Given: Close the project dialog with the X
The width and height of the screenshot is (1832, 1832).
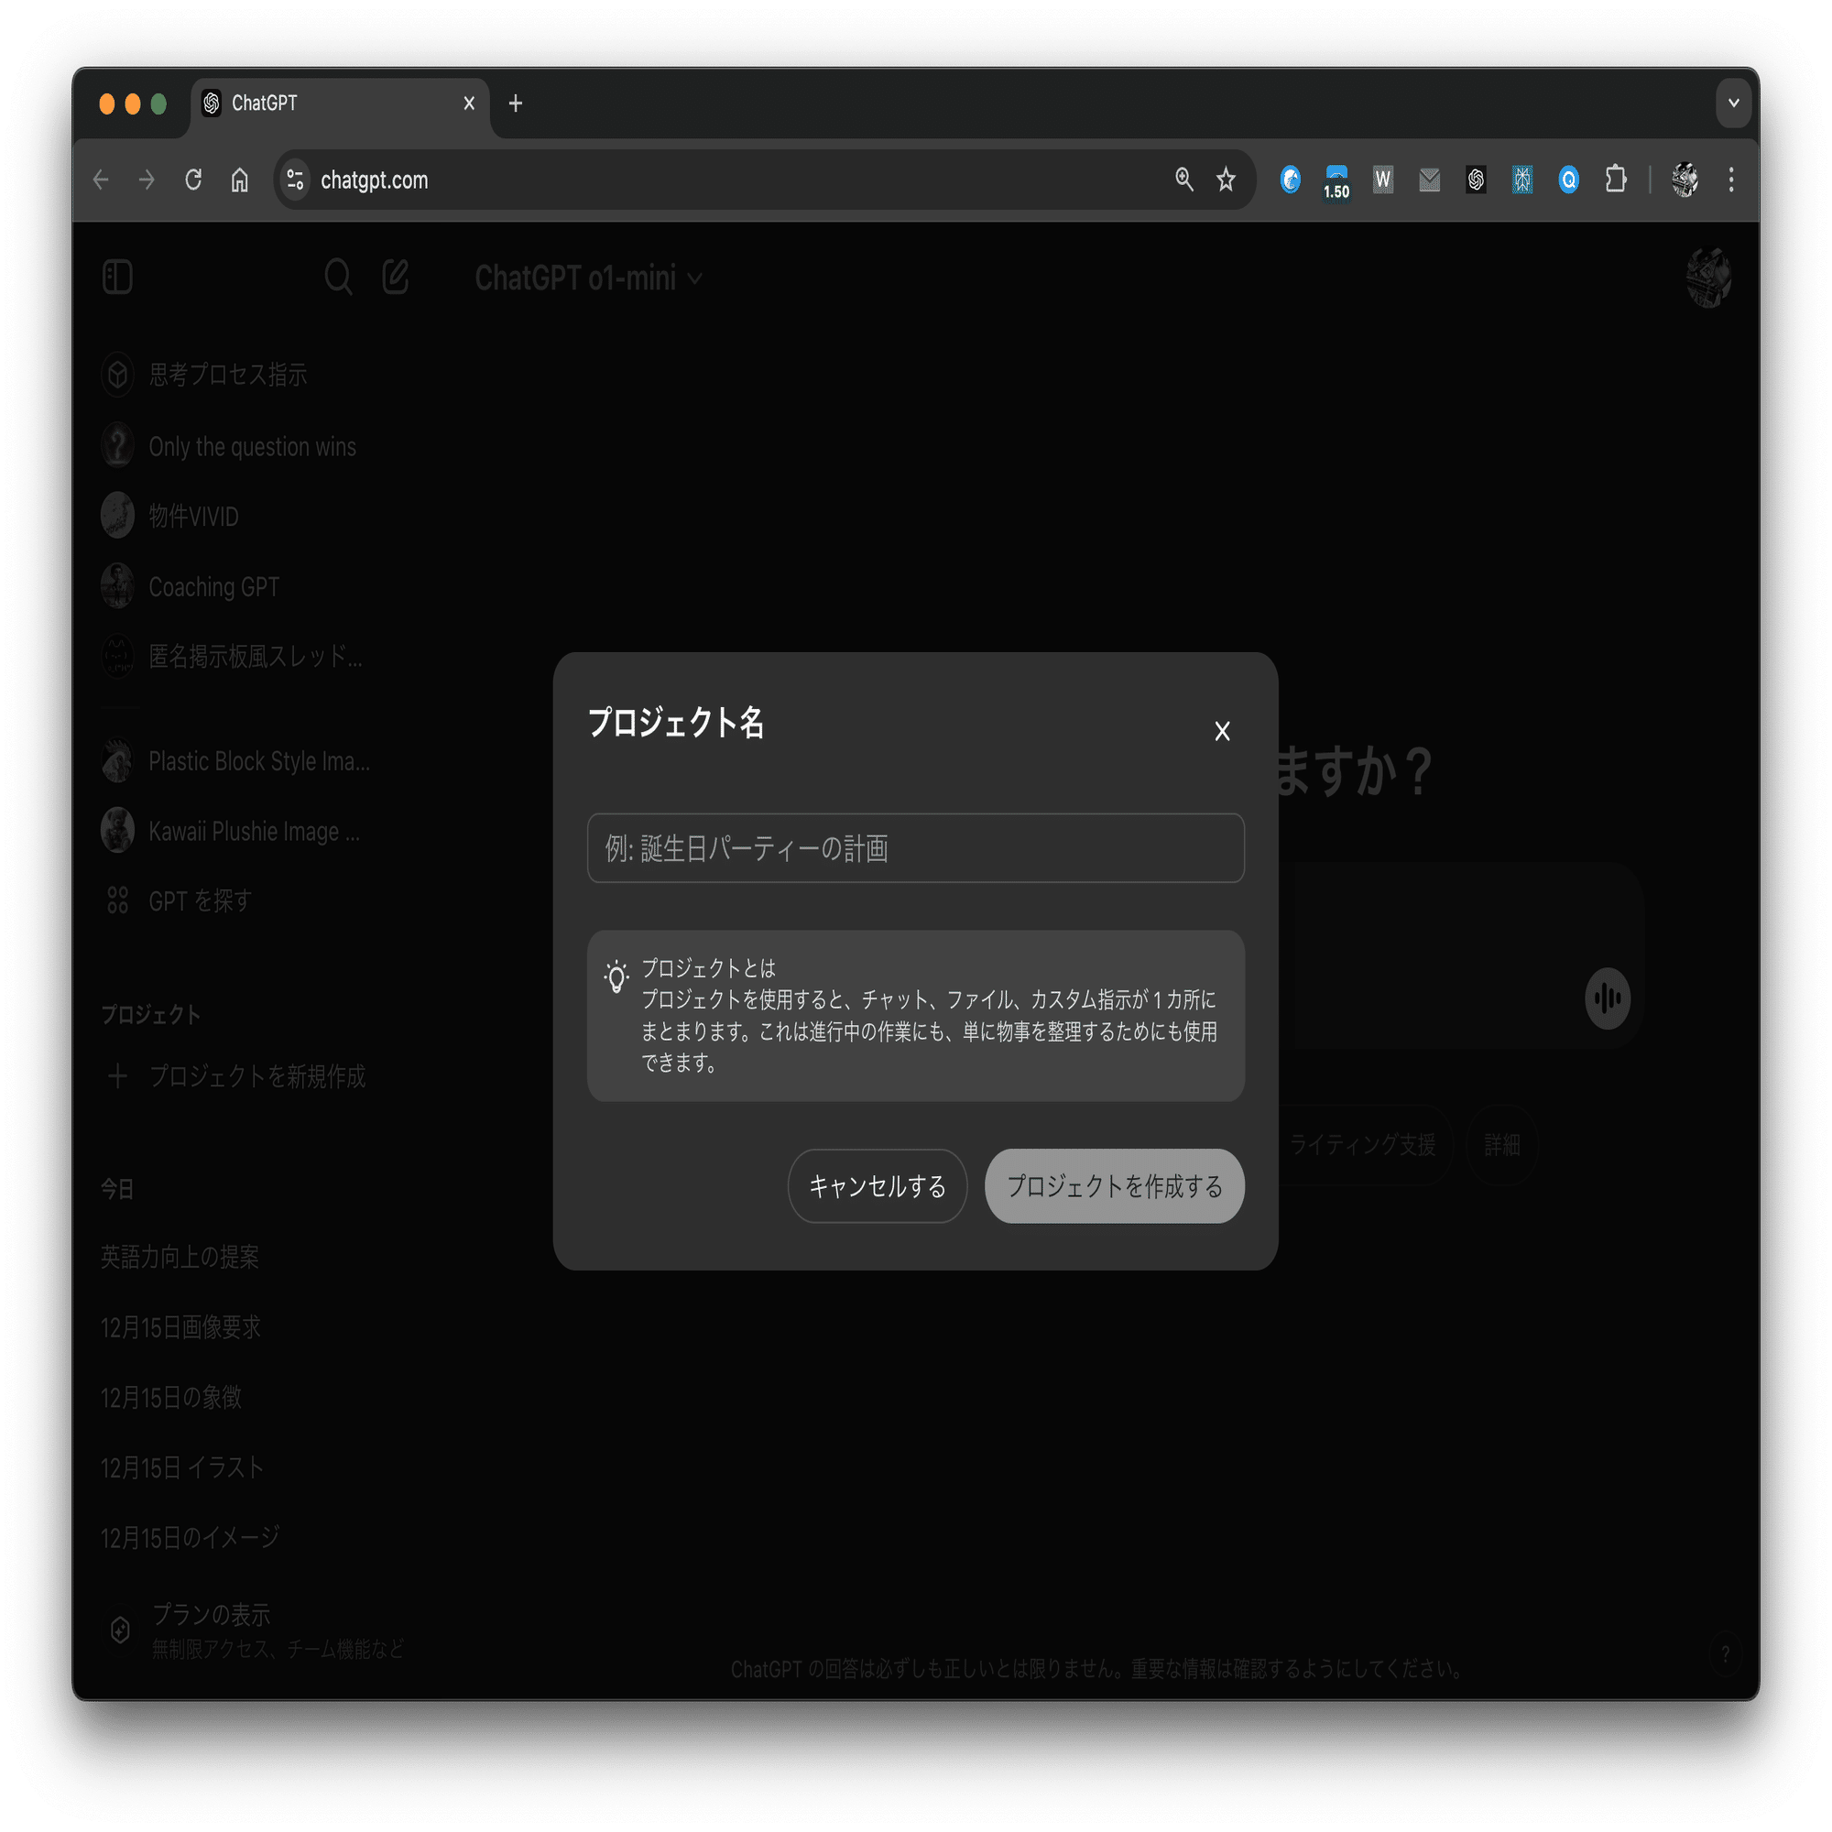Looking at the screenshot, I should (x=1221, y=730).
